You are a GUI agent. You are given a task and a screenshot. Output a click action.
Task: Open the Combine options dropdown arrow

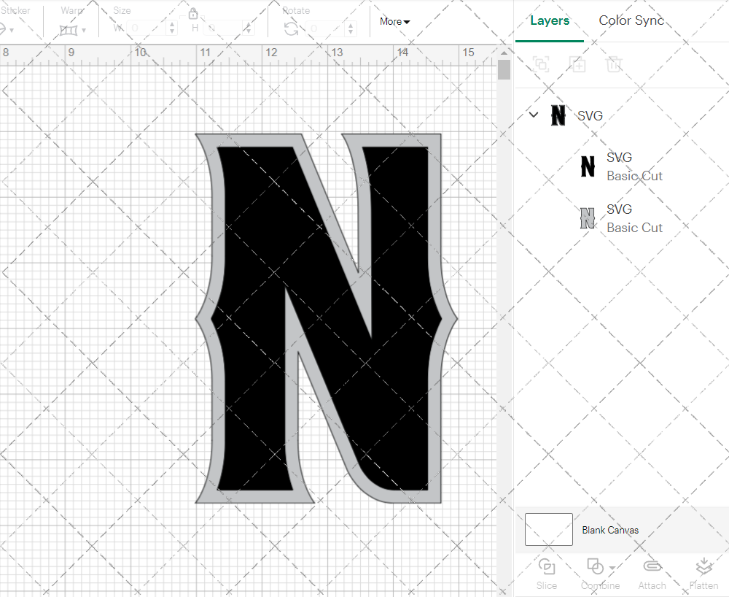click(611, 566)
